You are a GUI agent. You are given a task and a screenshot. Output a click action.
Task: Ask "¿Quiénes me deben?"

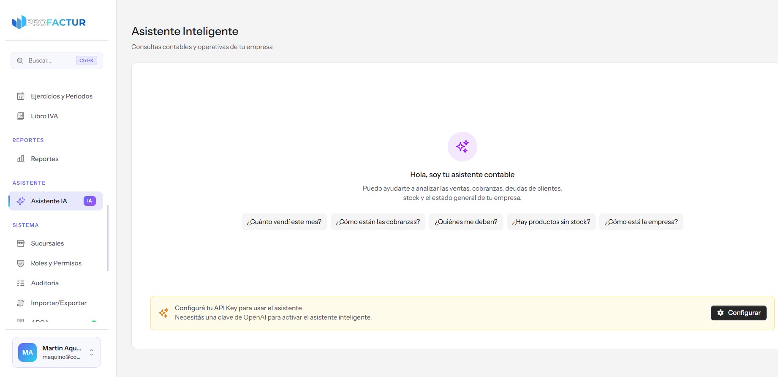click(466, 222)
